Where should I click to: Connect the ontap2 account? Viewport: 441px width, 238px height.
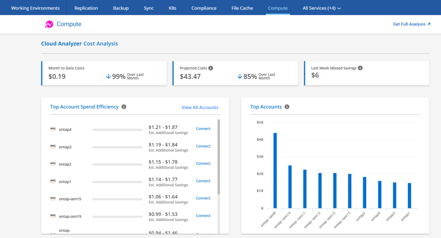click(x=203, y=163)
